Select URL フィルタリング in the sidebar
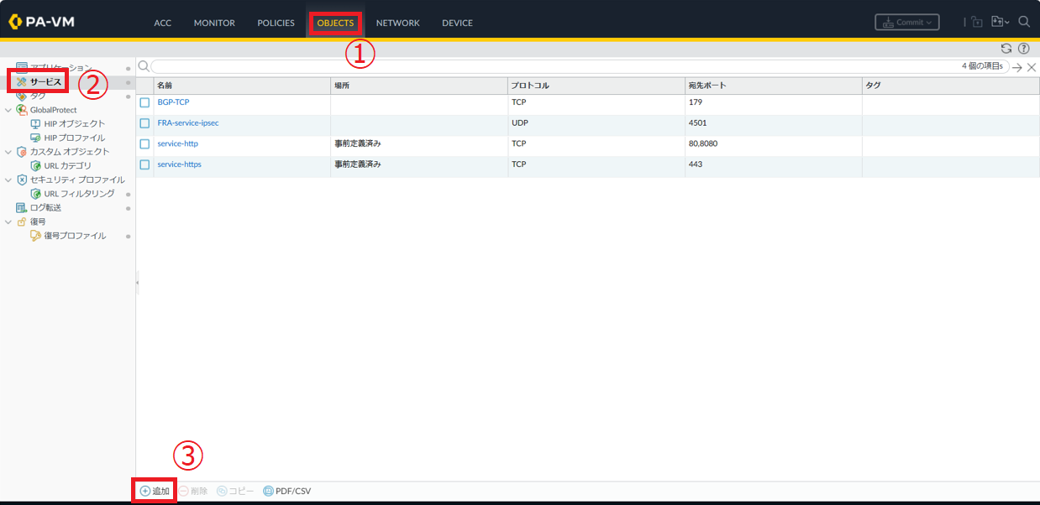This screenshot has width=1040, height=505. coord(79,194)
